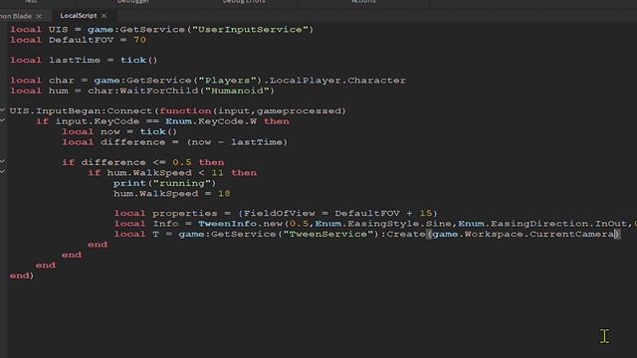Collapse the UIS.InputBegan:Connect function block

(2, 110)
